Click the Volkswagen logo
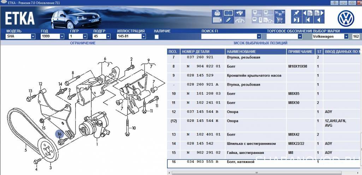Viewport: 362px width, 175px height. (345, 18)
